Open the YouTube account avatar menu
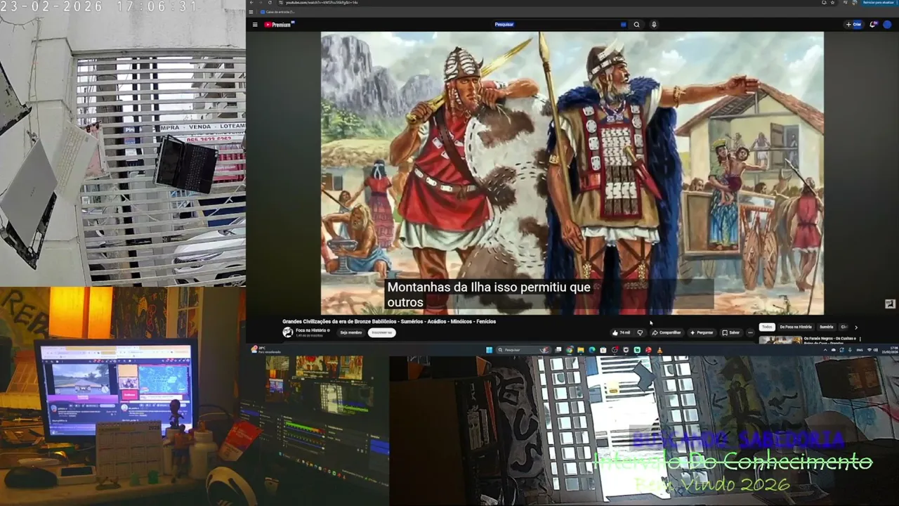The width and height of the screenshot is (899, 506). tap(887, 25)
